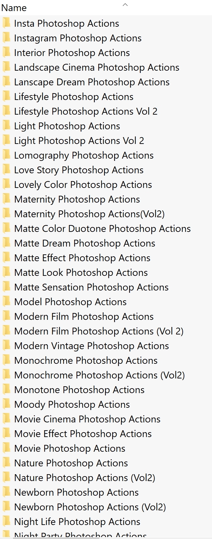Image resolution: width=212 pixels, height=539 pixels.
Task: Click the Monotone Photoshop Actions folder icon
Action: 6,390
